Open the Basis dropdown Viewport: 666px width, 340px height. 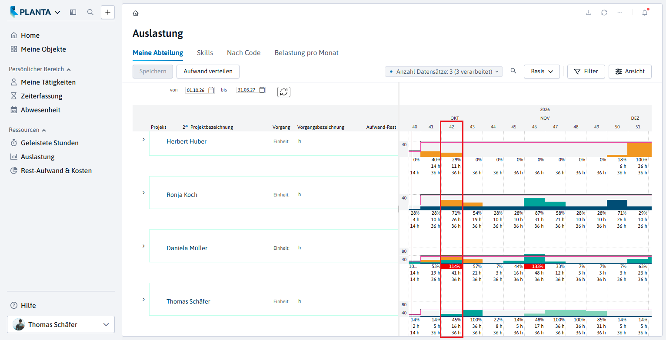[542, 72]
